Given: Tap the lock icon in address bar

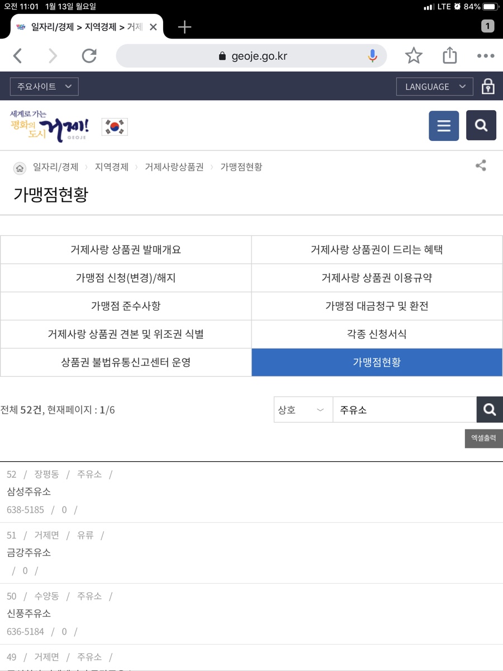Looking at the screenshot, I should click(x=222, y=56).
